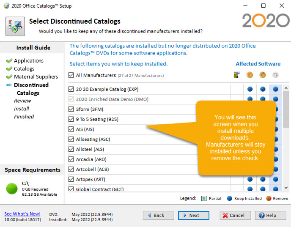Uncheck the 3form (3FM) checkbox
This screenshot has width=291, height=227.
[x=71, y=109]
